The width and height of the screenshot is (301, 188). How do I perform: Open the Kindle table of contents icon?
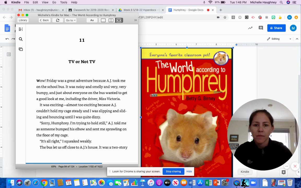click(21, 29)
